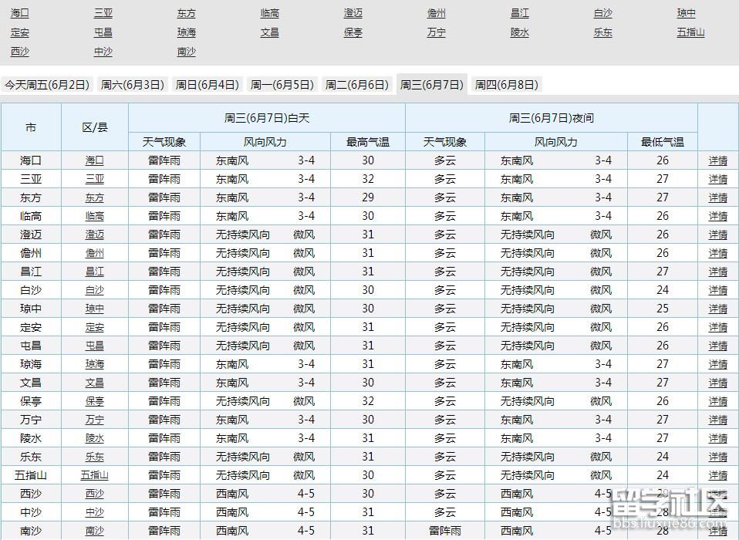Open the 文昌 district link in the table
This screenshot has width=739, height=540.
94,382
